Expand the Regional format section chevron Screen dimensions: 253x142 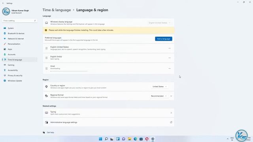coord(171,96)
